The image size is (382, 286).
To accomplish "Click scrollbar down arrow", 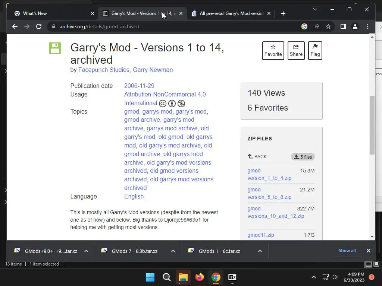I will point(372,236).
